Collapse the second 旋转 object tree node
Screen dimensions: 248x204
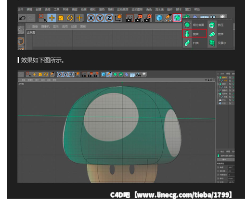(218, 84)
